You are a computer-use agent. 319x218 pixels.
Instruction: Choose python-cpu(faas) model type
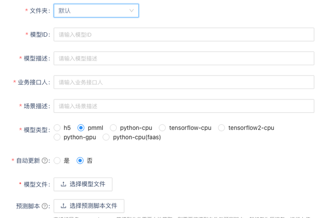(x=106, y=137)
